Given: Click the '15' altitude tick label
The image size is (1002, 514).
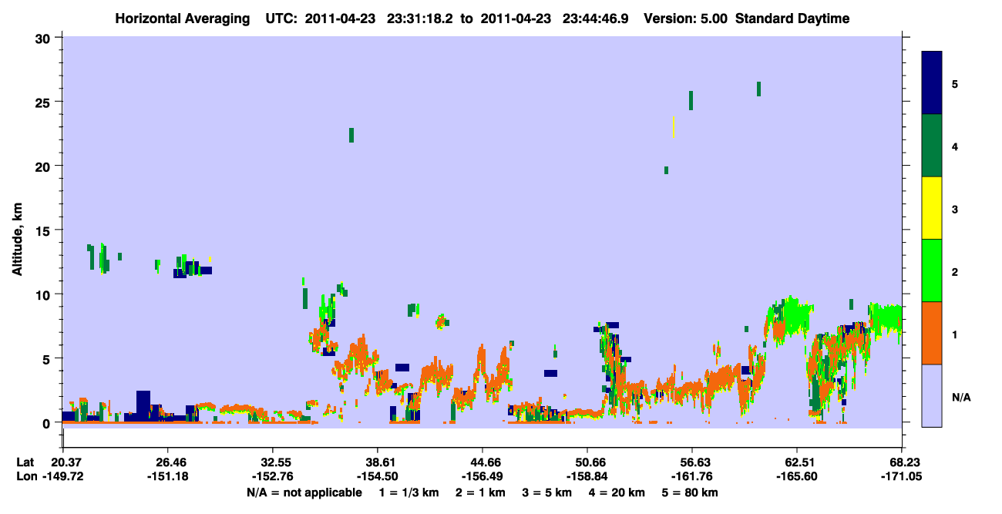Looking at the screenshot, I should (x=44, y=230).
